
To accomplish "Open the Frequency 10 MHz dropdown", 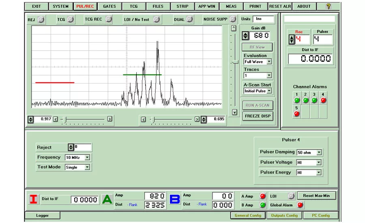I will click(x=87, y=157).
